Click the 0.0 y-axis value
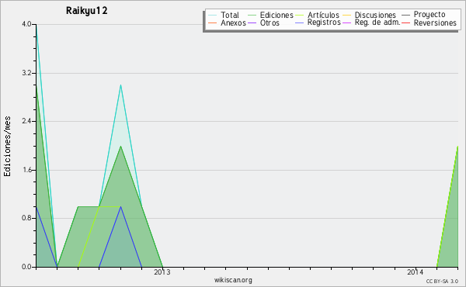This screenshot has width=466, height=287. tap(26, 267)
